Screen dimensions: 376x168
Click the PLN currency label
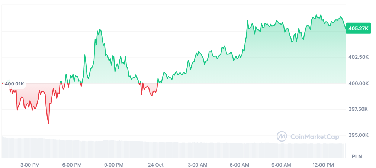pos(357,156)
